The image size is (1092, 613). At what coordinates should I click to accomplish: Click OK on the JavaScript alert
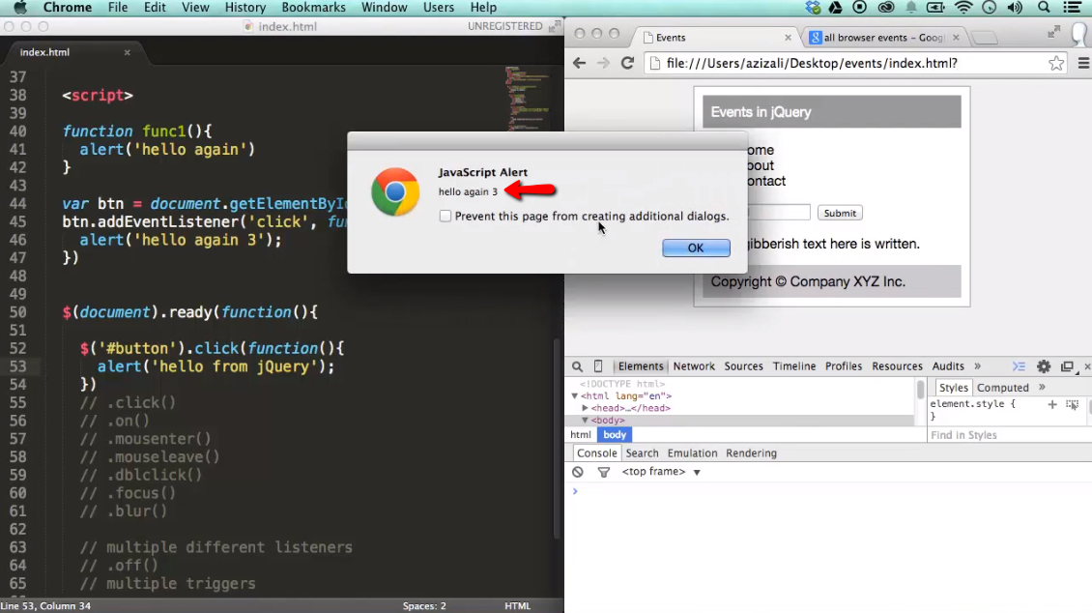pyautogui.click(x=696, y=248)
